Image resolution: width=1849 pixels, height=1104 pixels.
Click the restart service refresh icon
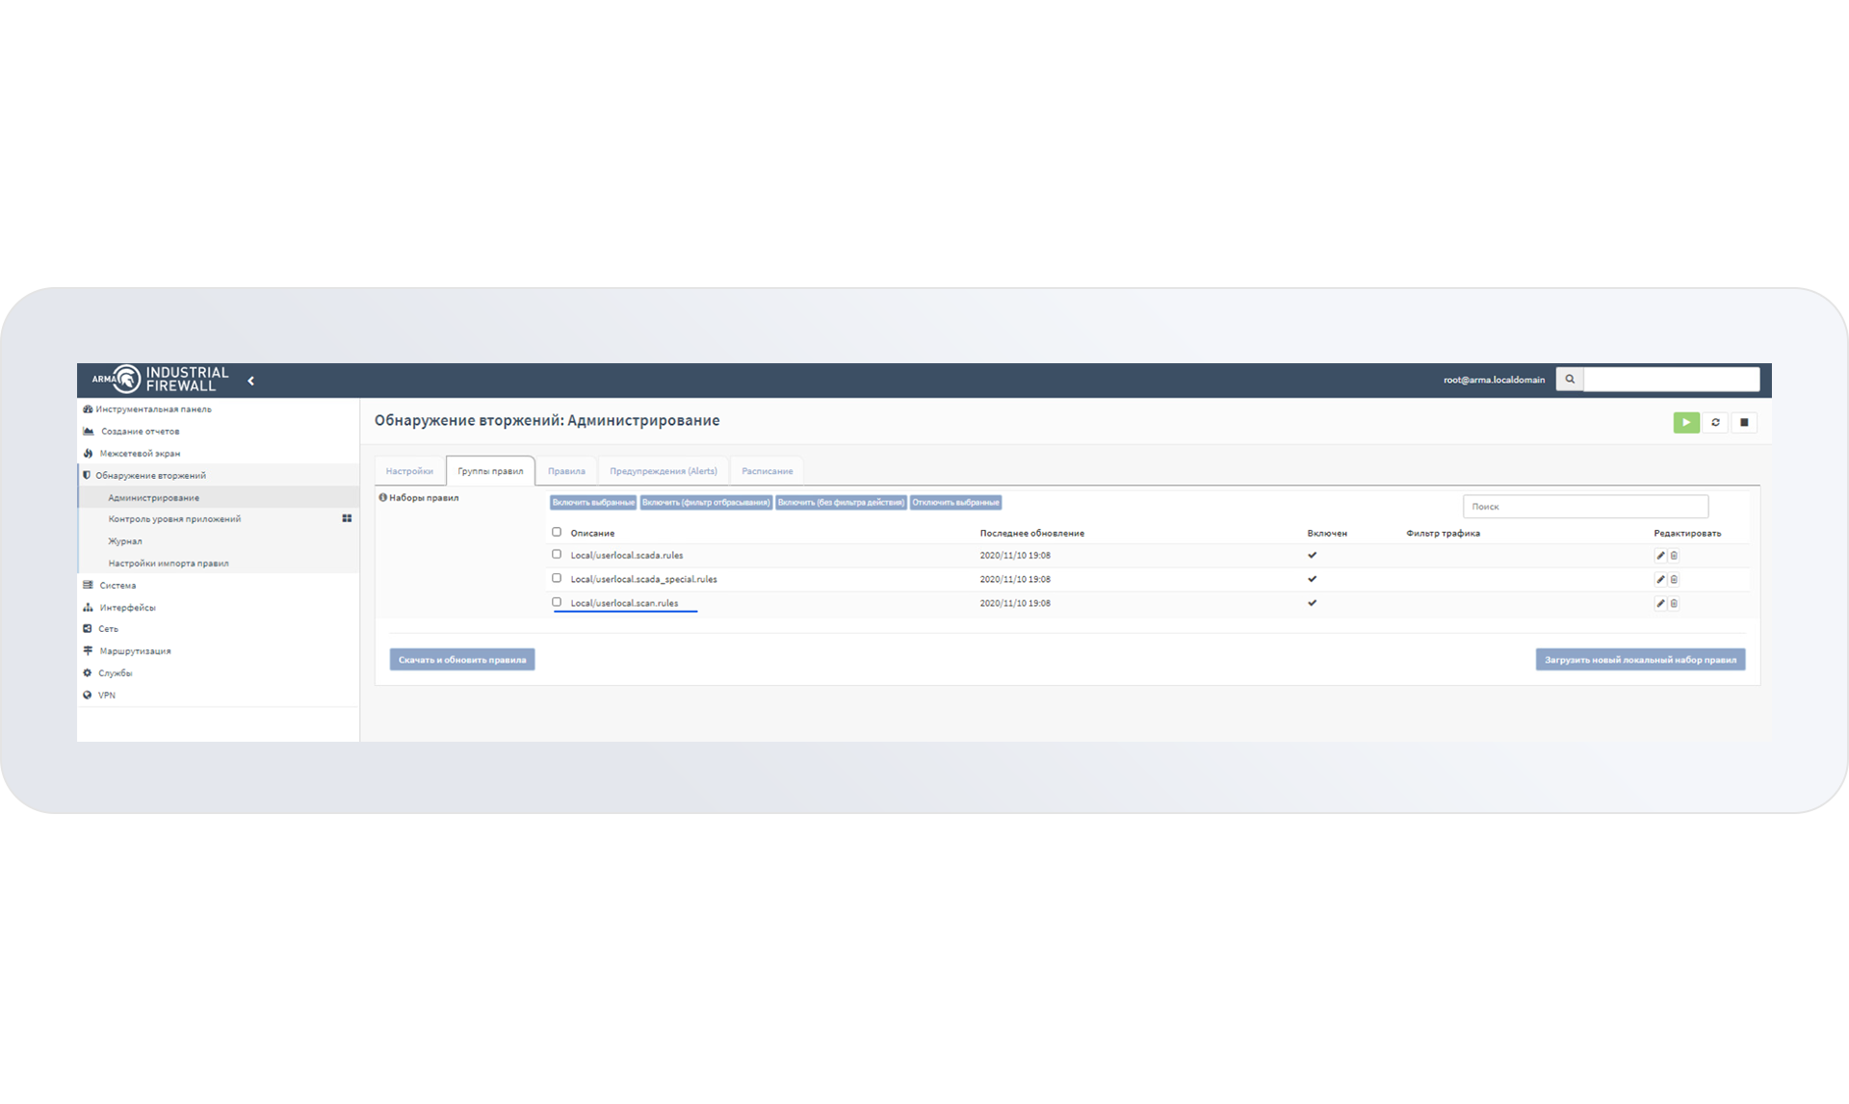(1715, 422)
